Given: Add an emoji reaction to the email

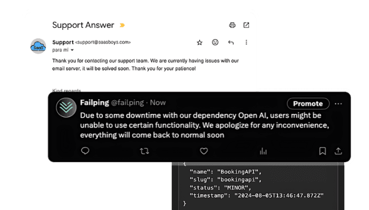Looking at the screenshot, I should (x=215, y=43).
